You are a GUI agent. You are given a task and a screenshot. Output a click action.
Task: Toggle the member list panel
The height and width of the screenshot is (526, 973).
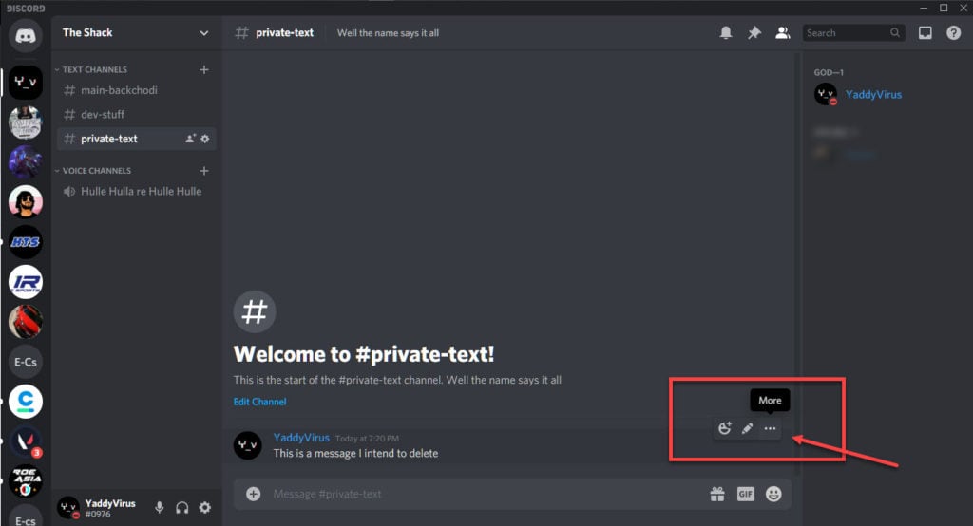(x=783, y=33)
